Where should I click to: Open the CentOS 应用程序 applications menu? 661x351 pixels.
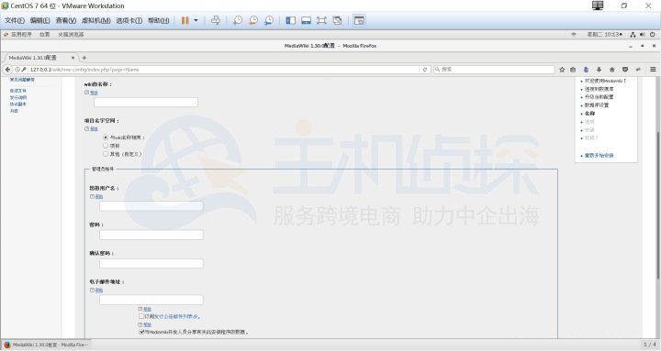tap(20, 35)
